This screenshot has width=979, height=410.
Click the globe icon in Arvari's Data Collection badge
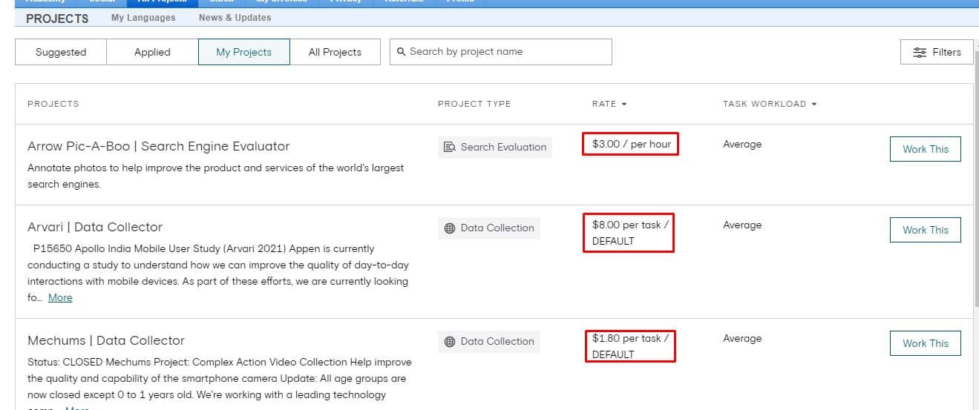(x=449, y=228)
